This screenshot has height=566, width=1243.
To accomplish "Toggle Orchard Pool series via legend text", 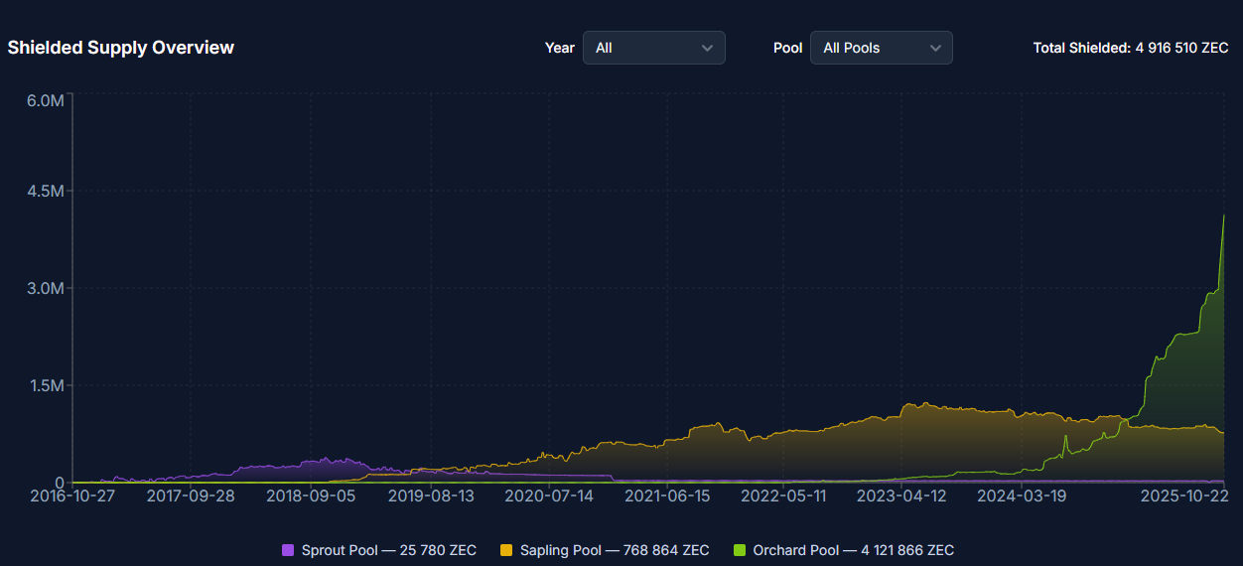I will (x=853, y=550).
